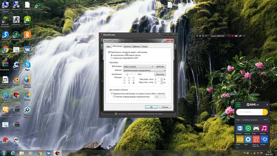Click the volume icon in system tray
This screenshot has height=156, width=277.
254,153
